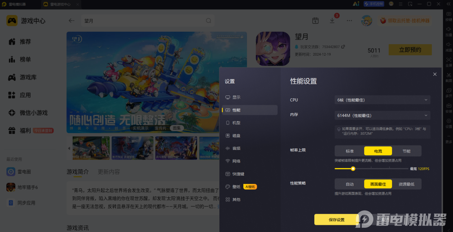This screenshot has height=232, width=453.
Task: Copy the player group number
Action: (343, 47)
